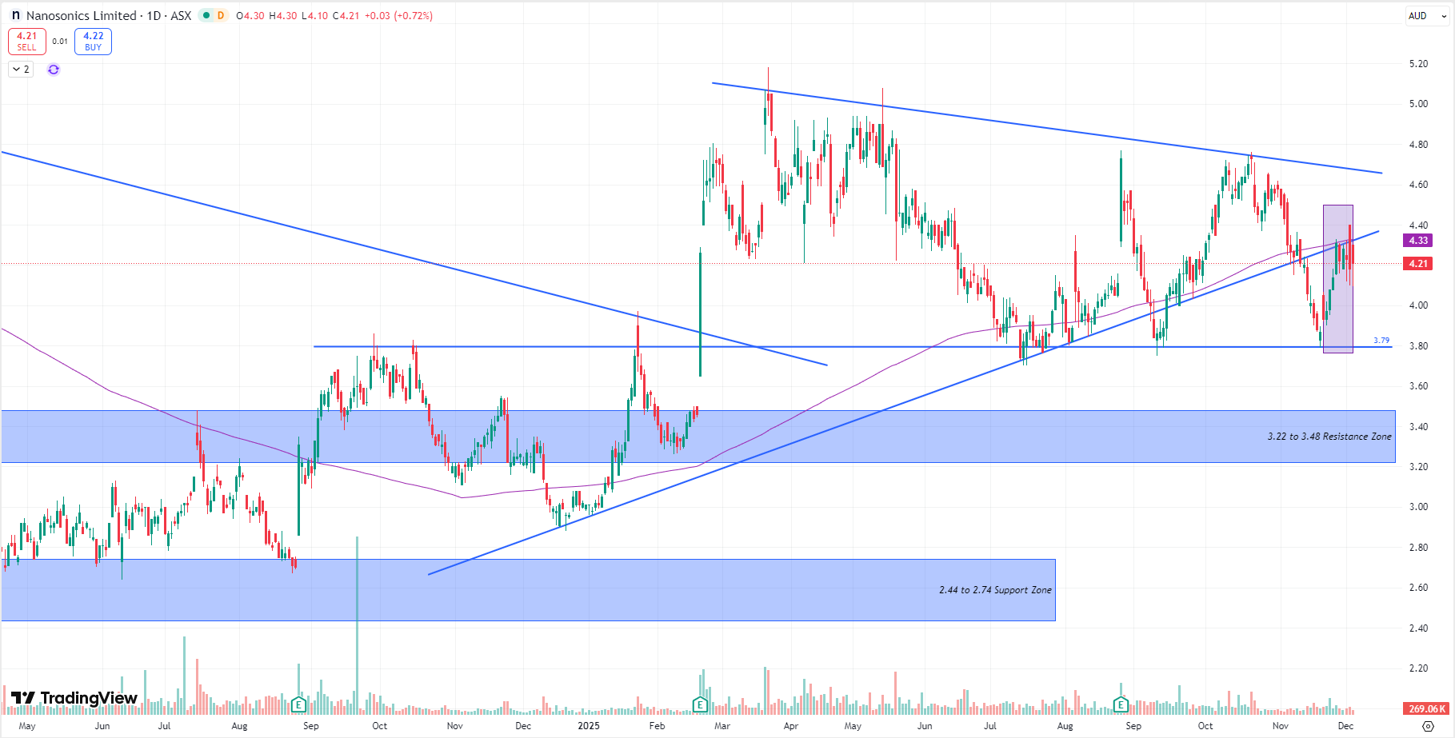Open symbol search via Nanosonics Limited title
This screenshot has height=738, width=1455.
pyautogui.click(x=81, y=15)
